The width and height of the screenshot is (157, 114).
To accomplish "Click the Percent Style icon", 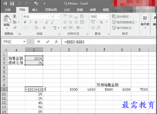I will click(101, 22).
